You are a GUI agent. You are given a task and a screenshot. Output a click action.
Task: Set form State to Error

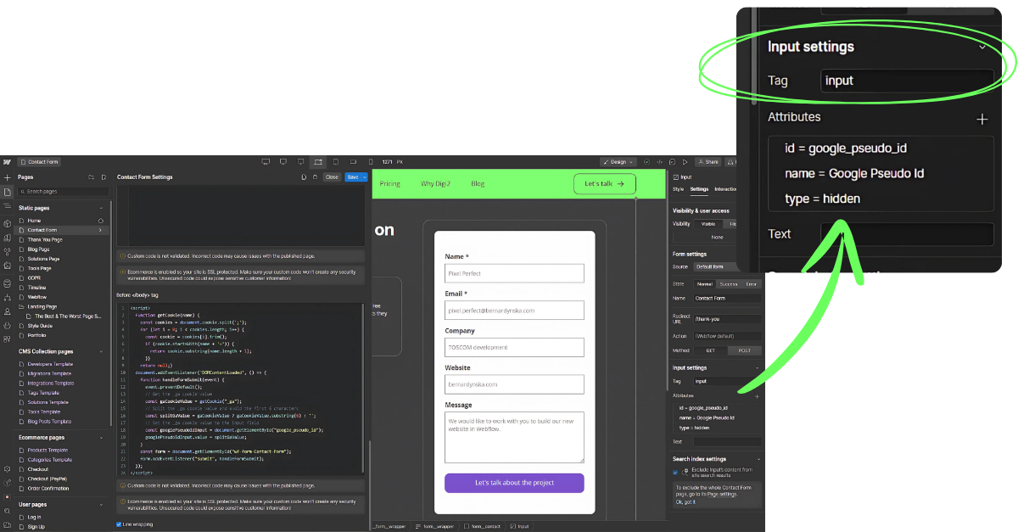click(751, 284)
